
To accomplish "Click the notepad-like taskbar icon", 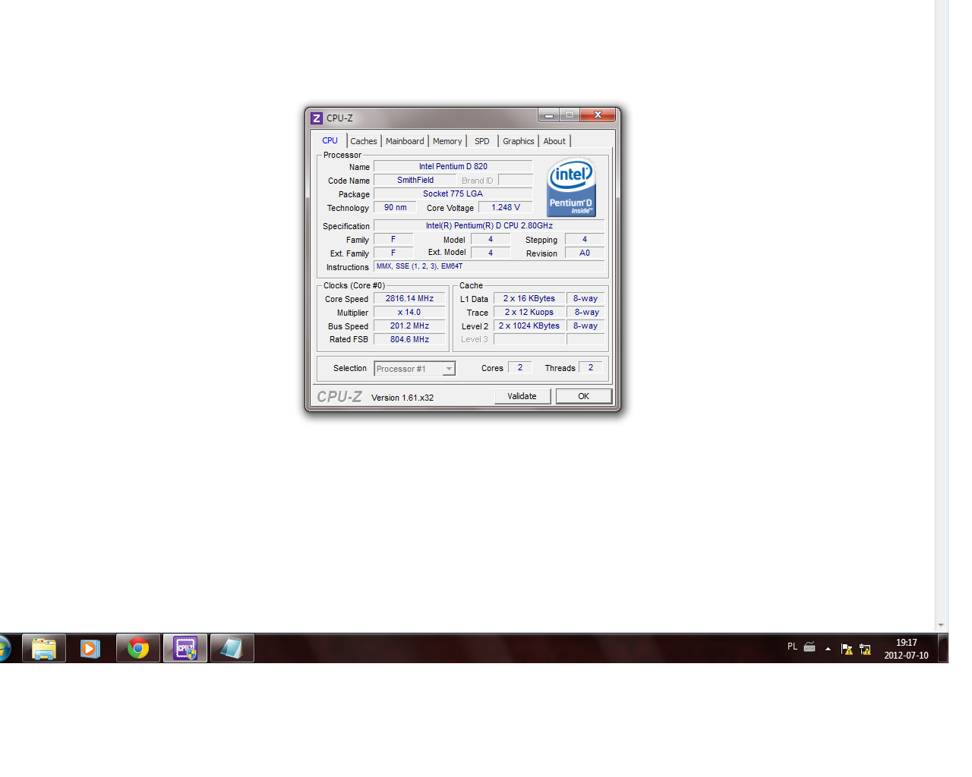I will tap(232, 649).
